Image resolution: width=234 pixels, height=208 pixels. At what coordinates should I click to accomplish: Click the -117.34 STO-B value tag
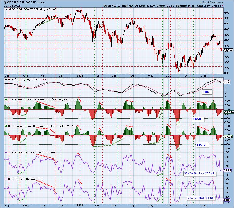point(228,112)
